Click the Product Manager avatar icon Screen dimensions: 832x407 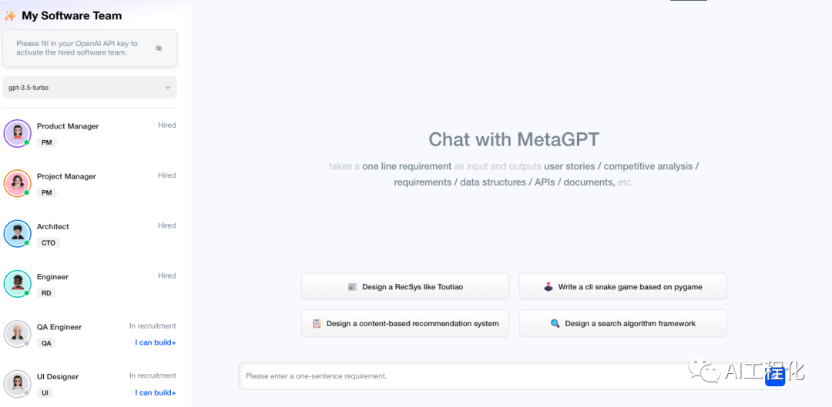[x=17, y=133]
